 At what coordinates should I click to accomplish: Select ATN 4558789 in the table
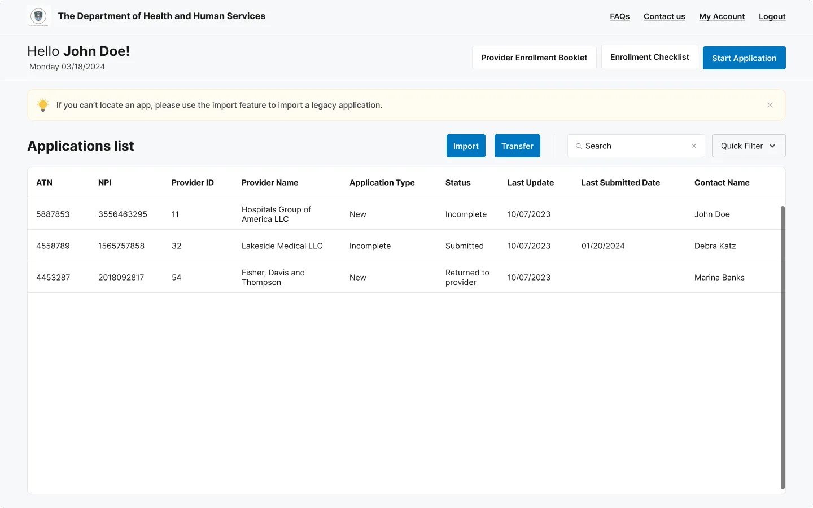pyautogui.click(x=53, y=246)
